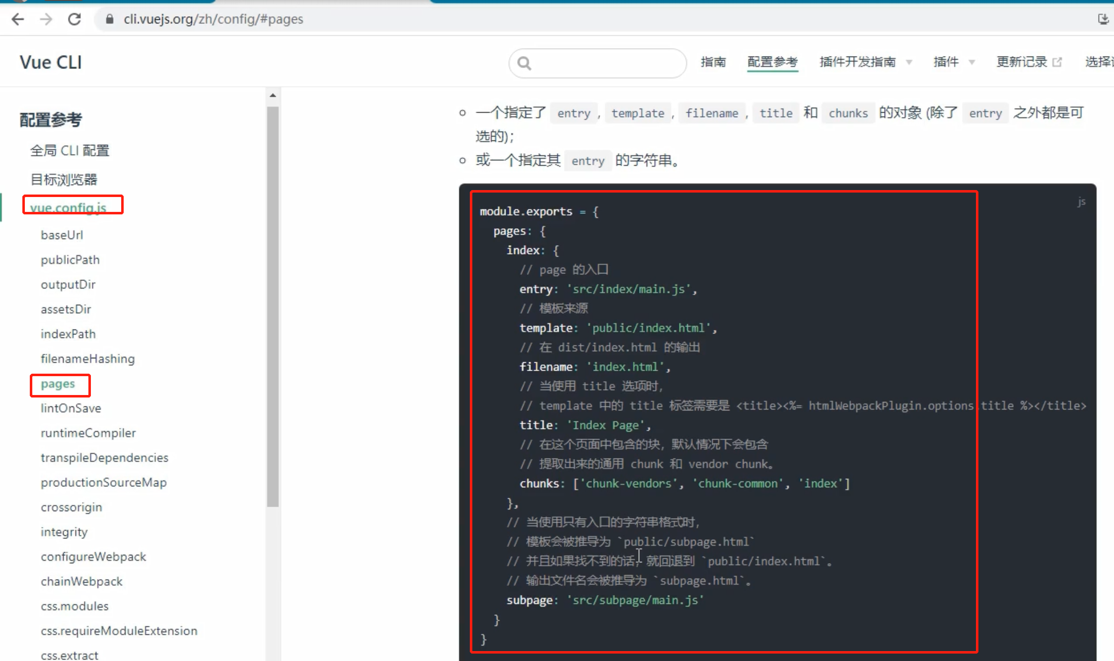Click the module.exports code line
The width and height of the screenshot is (1114, 661).
[539, 212]
